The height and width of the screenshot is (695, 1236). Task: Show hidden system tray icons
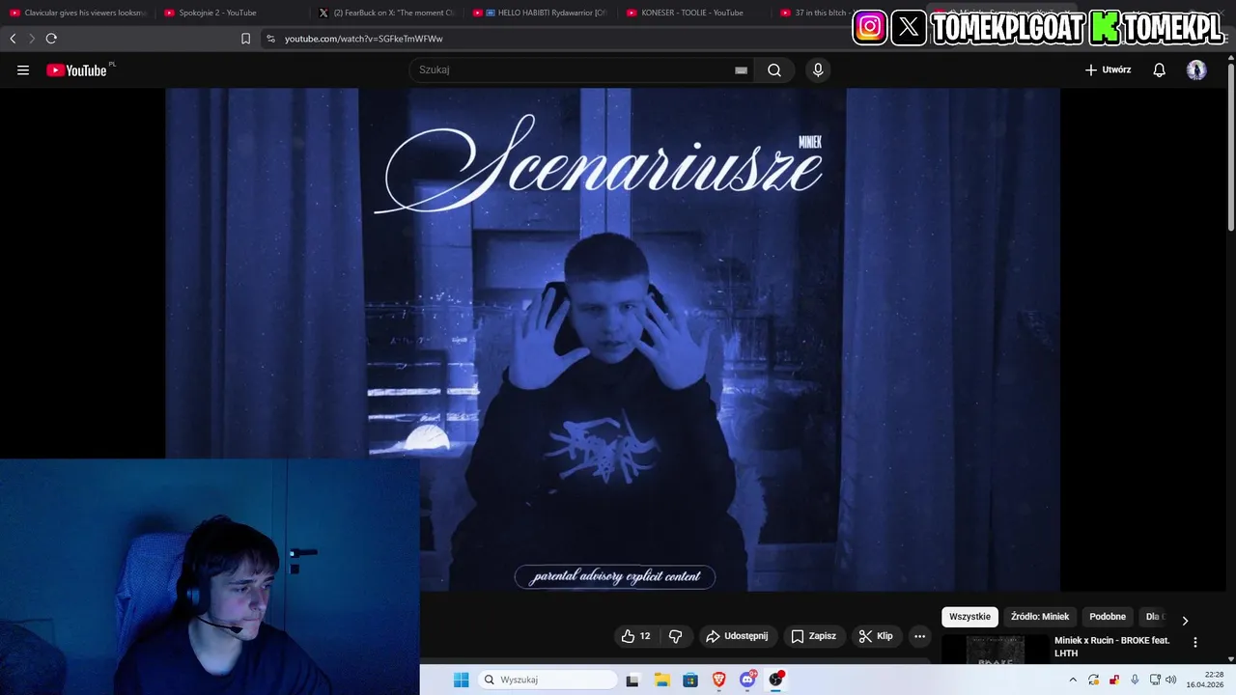point(1072,680)
